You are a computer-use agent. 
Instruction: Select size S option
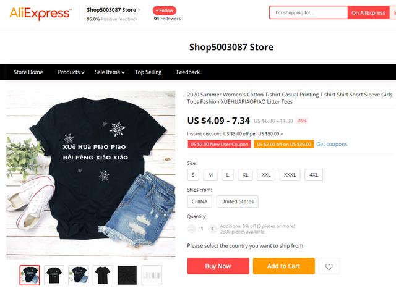(x=193, y=175)
